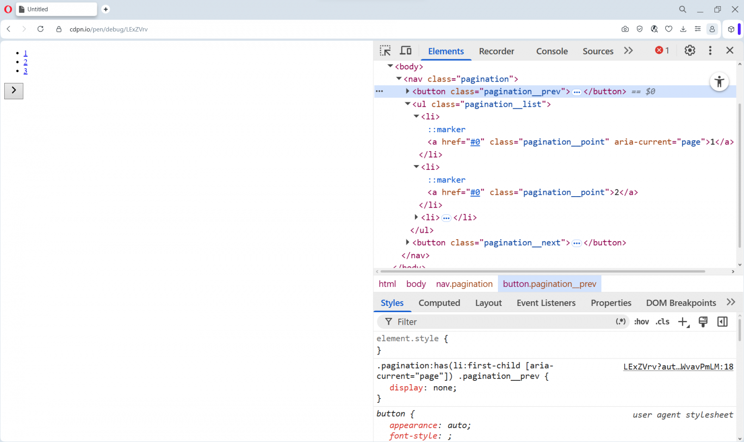Image resolution: width=744 pixels, height=442 pixels.
Task: Toggle the regex (.*) filter option
Action: coord(620,322)
